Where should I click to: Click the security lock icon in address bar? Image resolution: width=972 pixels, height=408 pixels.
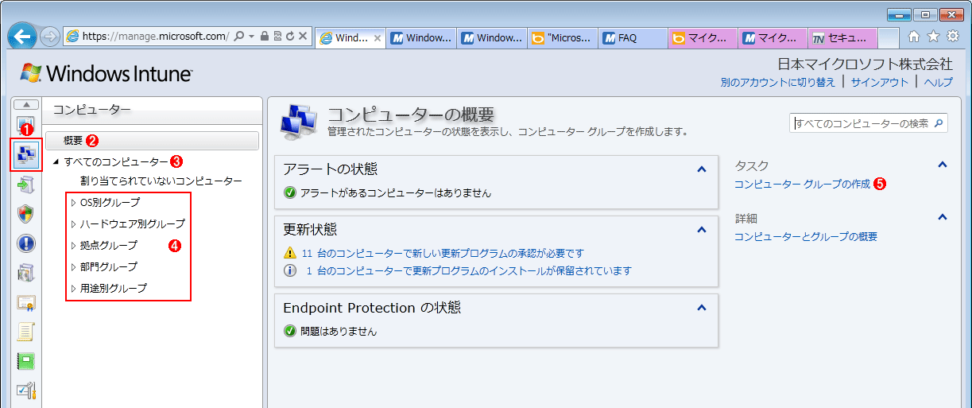(x=263, y=37)
